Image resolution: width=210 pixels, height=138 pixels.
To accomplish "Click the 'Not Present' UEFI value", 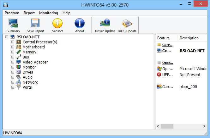I will click(x=190, y=75).
